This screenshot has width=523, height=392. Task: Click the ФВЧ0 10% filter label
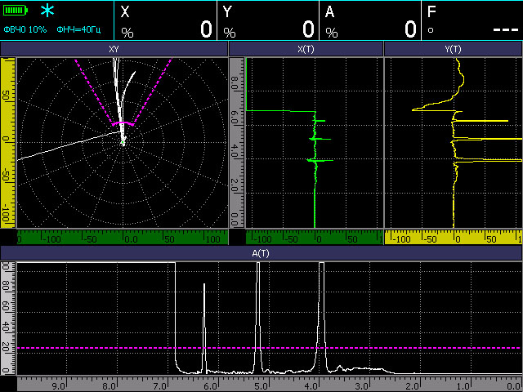(25, 29)
